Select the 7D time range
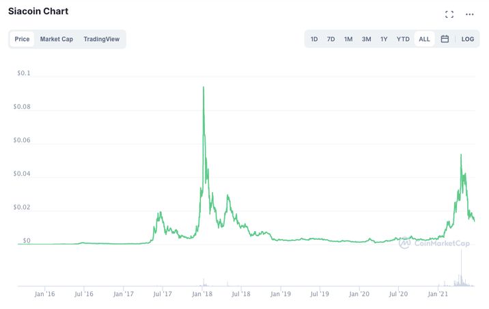 (331, 39)
